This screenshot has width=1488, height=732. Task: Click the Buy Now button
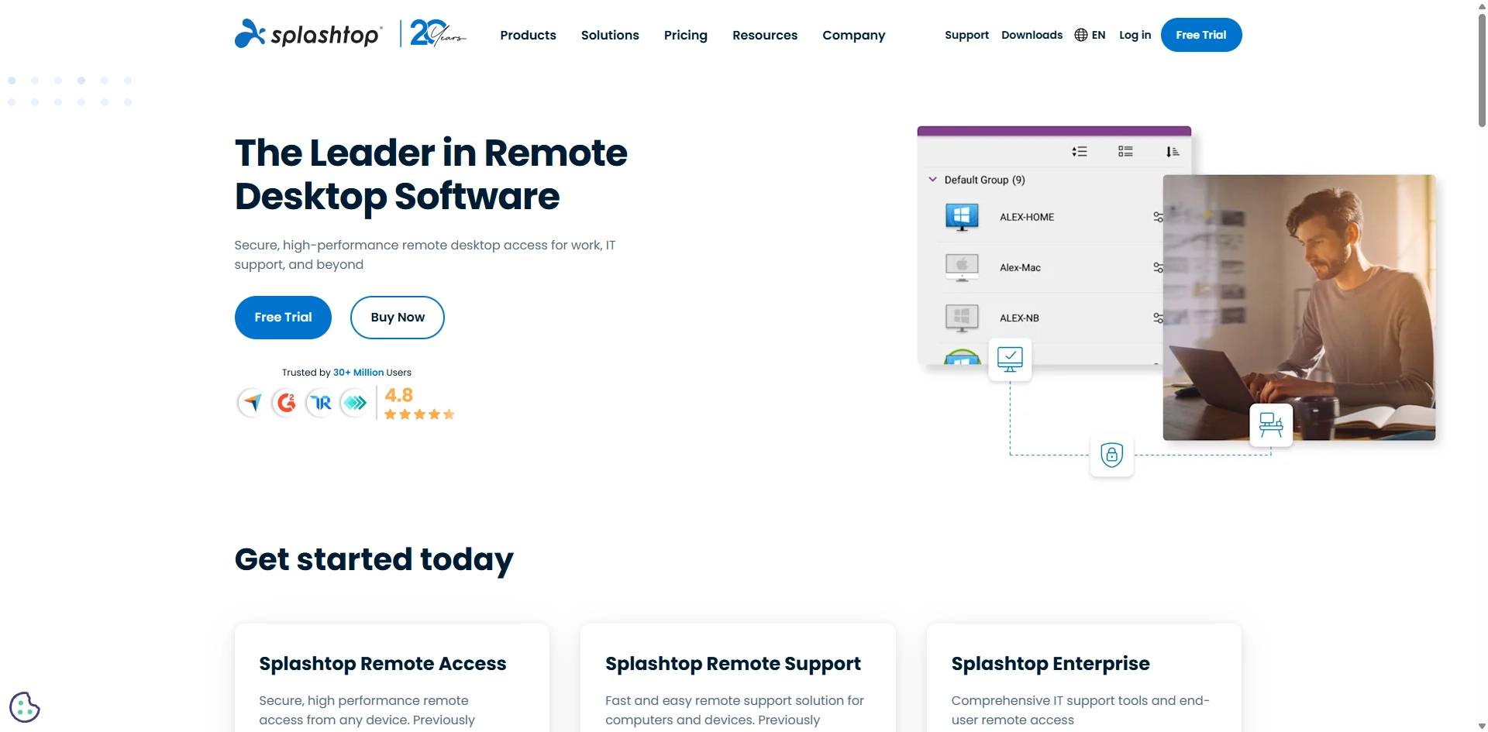(398, 318)
